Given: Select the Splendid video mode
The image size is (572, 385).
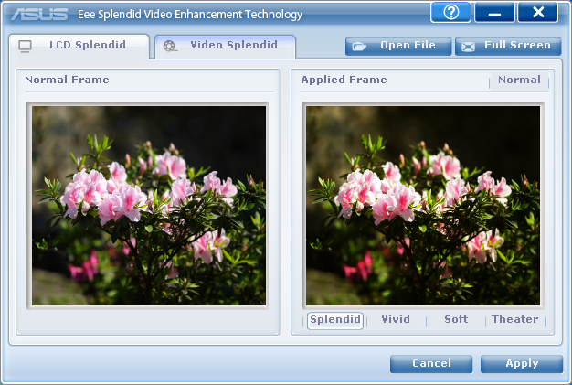Looking at the screenshot, I should pos(334,320).
